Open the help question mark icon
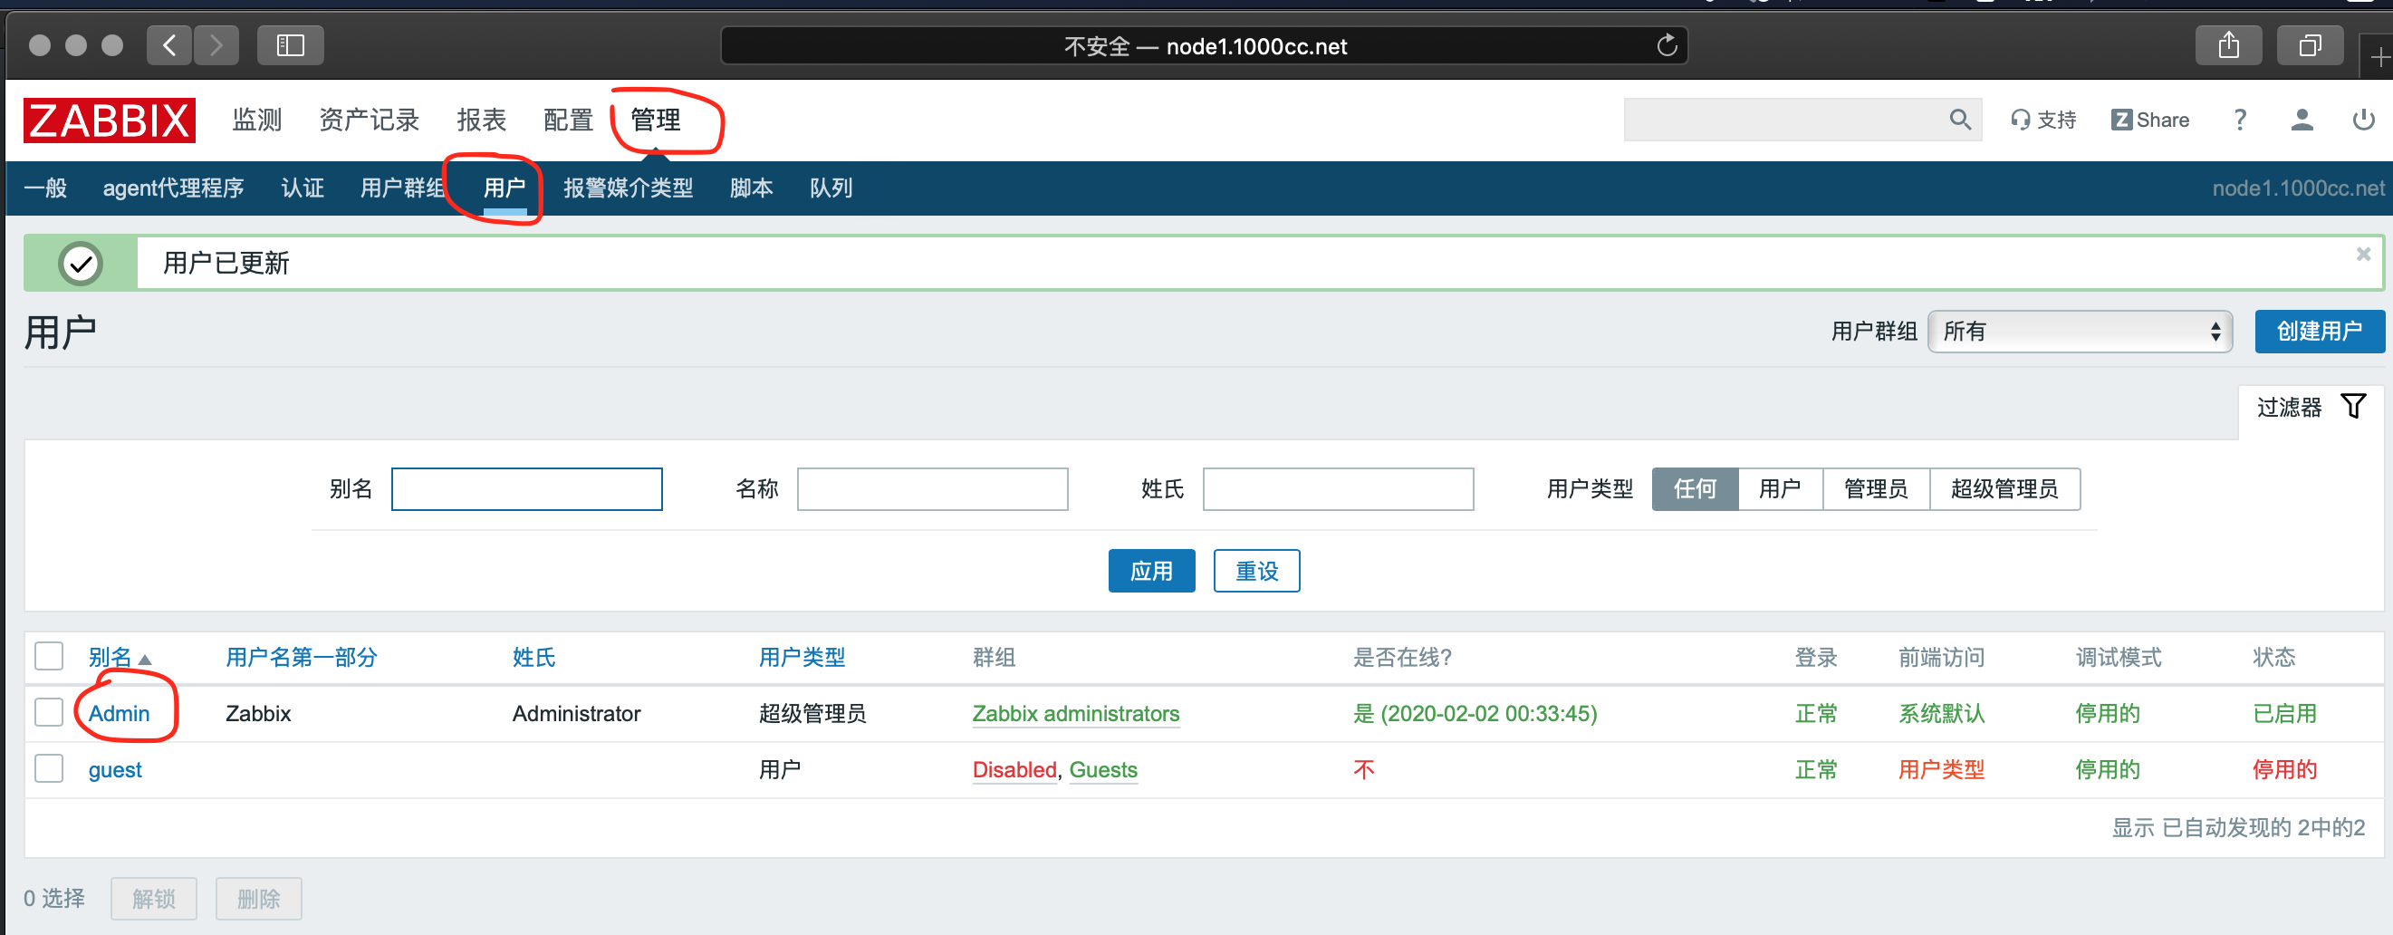Viewport: 2393px width, 935px height. (2240, 120)
